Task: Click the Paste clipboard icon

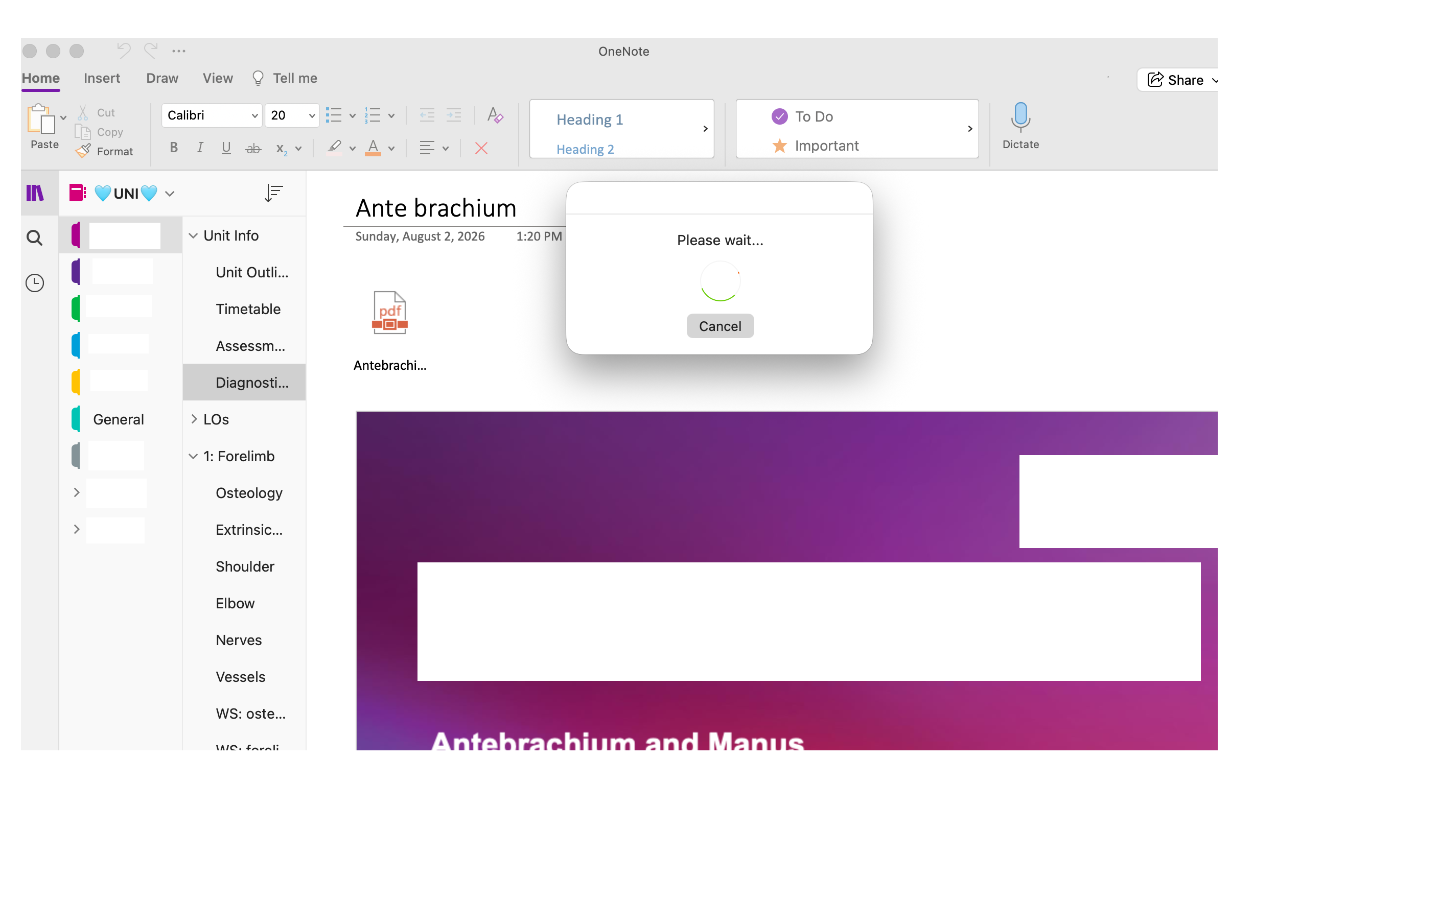Action: coord(41,119)
